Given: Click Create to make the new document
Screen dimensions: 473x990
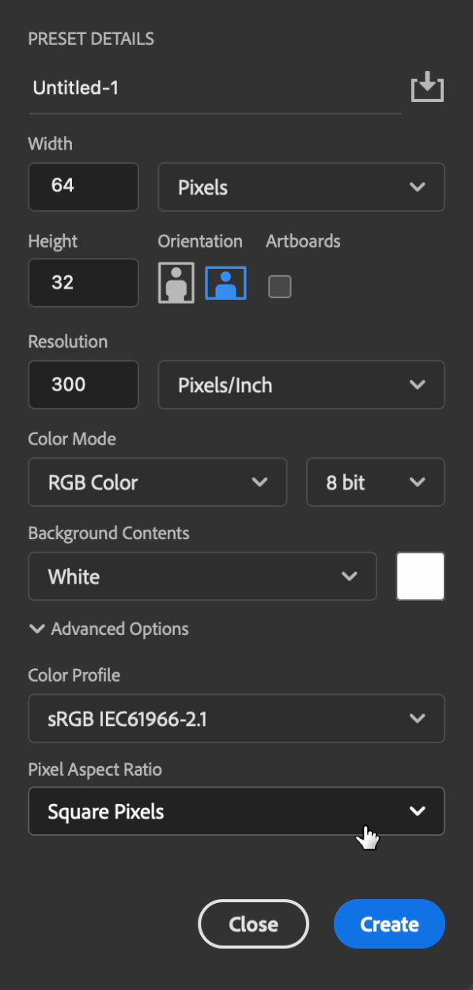Looking at the screenshot, I should pos(388,924).
